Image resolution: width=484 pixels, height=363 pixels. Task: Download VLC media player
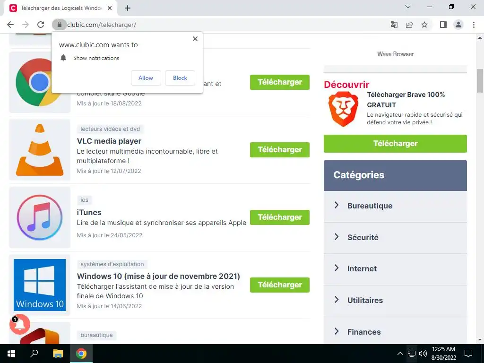click(280, 150)
